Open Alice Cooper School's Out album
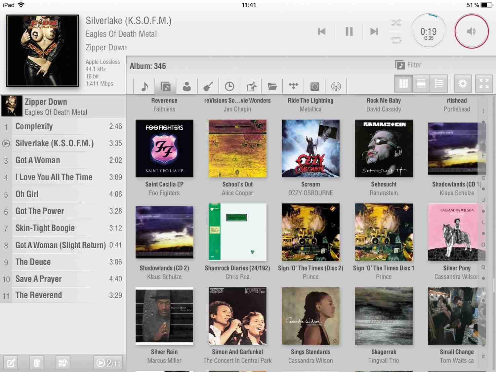 237,148
